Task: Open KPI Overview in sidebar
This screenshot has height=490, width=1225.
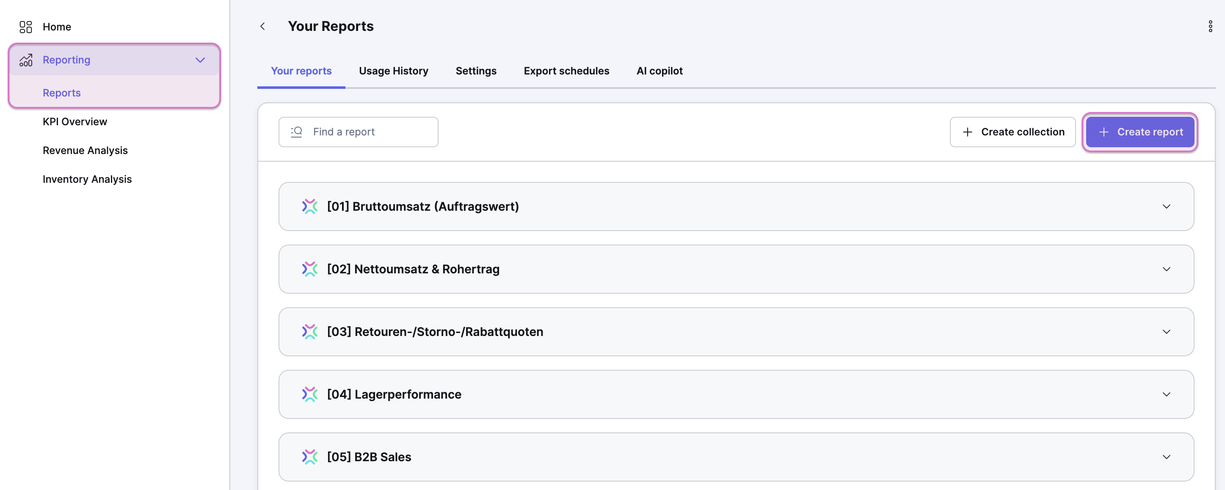Action: coord(74,122)
